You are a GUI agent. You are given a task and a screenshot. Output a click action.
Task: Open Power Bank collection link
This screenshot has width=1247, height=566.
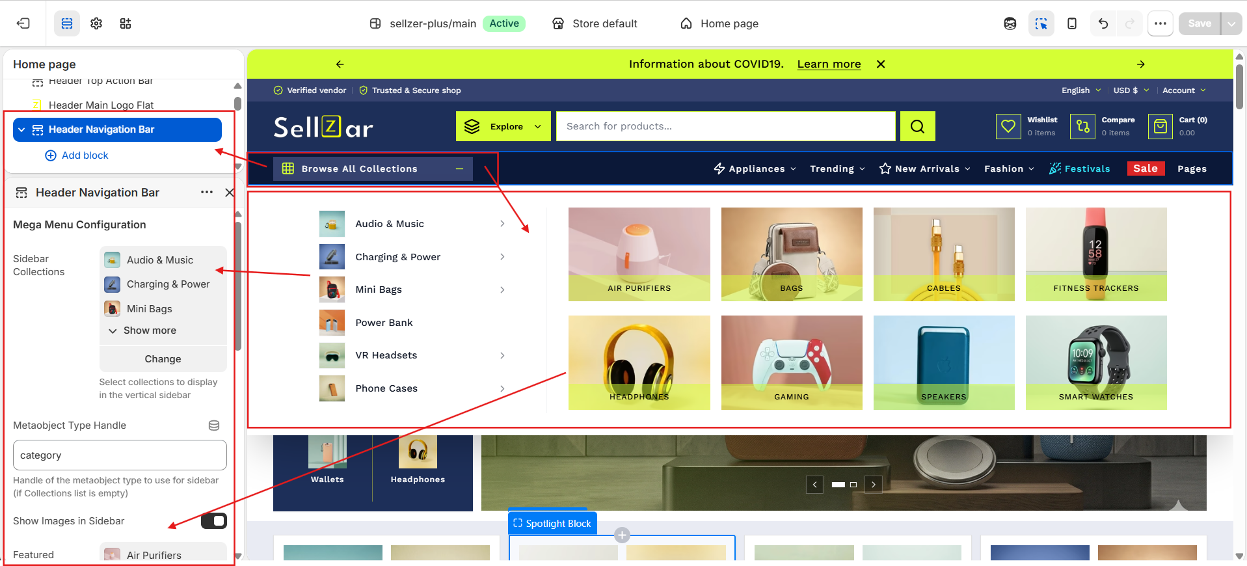[x=384, y=323]
